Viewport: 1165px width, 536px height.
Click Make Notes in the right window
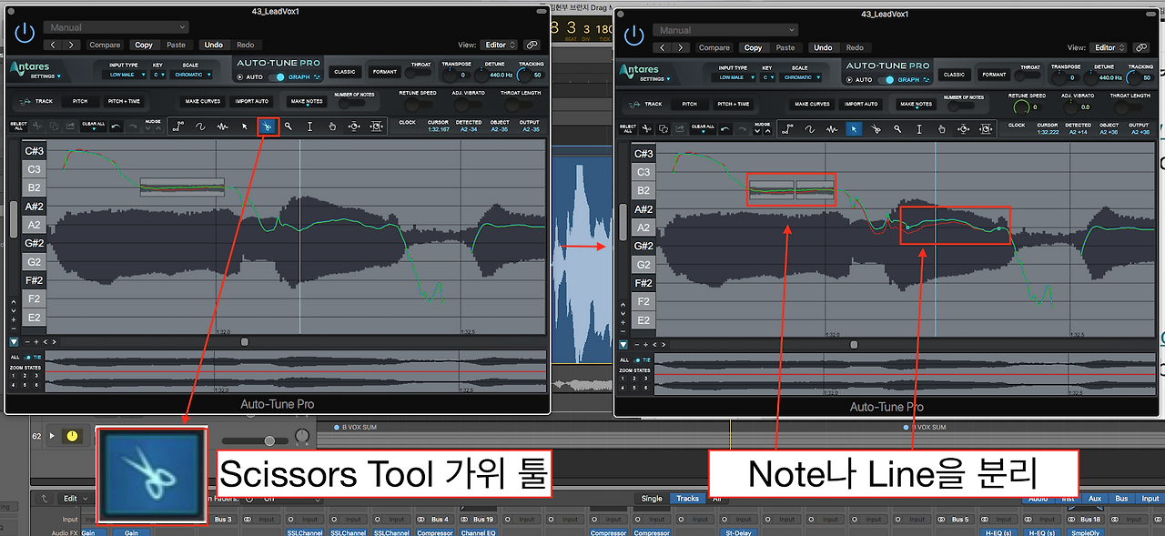915,104
